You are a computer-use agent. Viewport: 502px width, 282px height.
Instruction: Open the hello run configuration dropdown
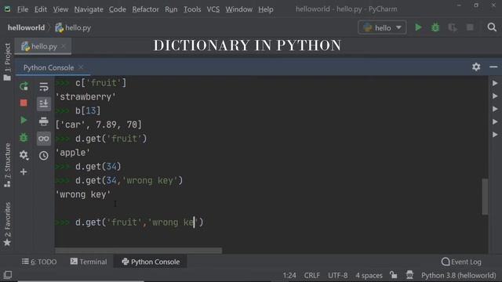[x=382, y=28]
